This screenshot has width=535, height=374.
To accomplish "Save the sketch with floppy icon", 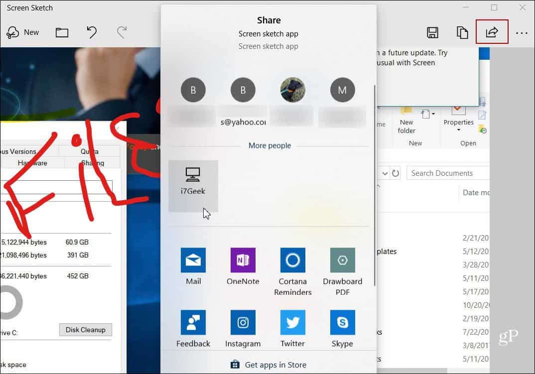I will [432, 32].
